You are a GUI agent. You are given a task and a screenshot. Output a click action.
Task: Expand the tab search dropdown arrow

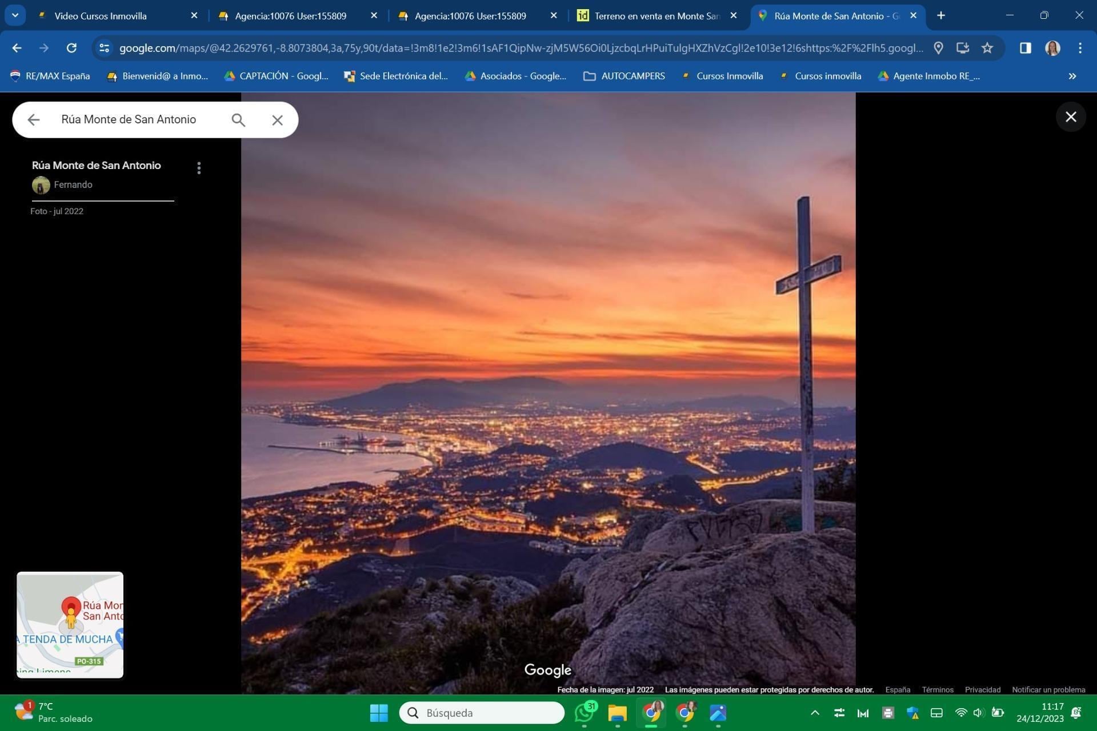click(15, 15)
